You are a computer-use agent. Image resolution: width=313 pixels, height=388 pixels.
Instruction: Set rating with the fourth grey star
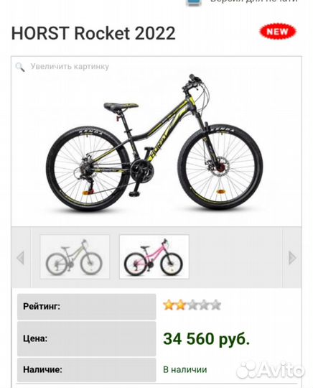pyautogui.click(x=204, y=305)
